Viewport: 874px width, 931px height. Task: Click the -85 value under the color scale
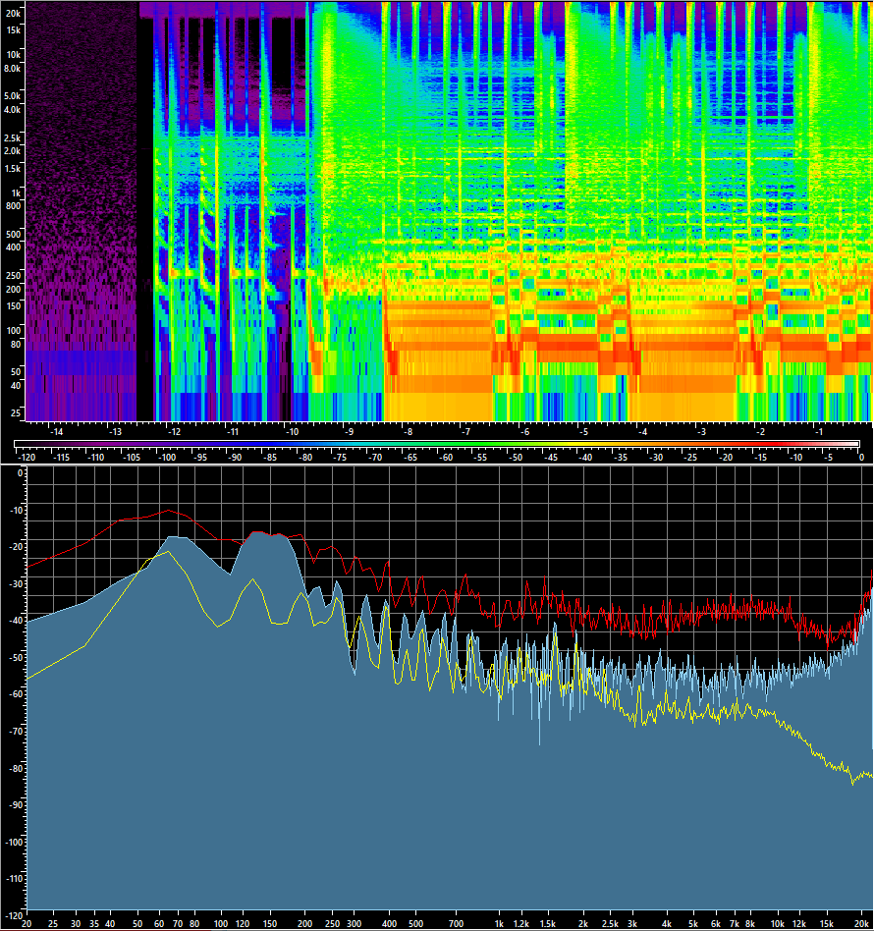coord(271,458)
